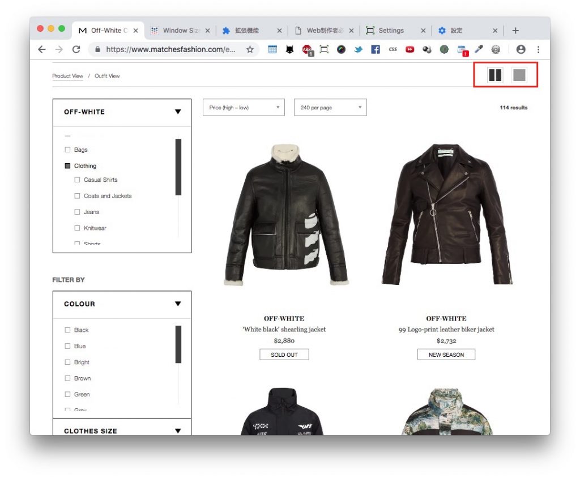Select the Off-White browser tab
The width and height of the screenshot is (580, 478).
point(108,31)
